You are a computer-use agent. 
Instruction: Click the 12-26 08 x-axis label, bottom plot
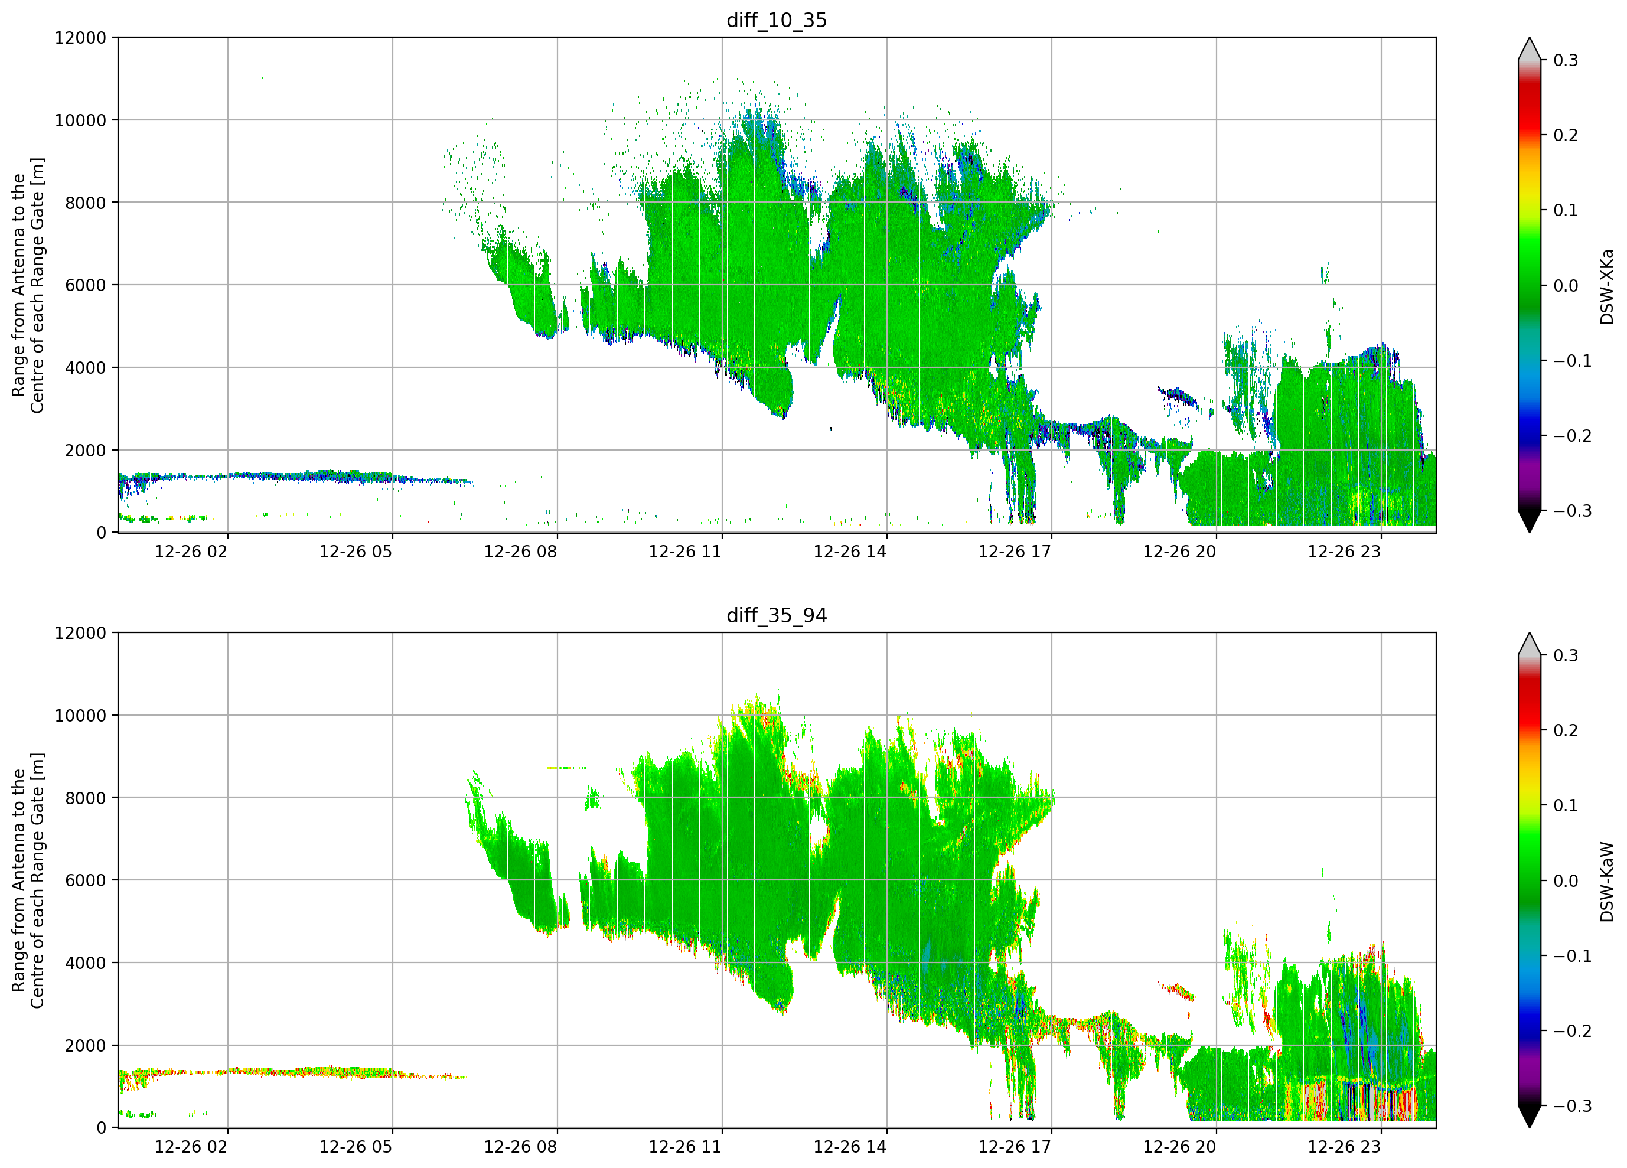(521, 1147)
